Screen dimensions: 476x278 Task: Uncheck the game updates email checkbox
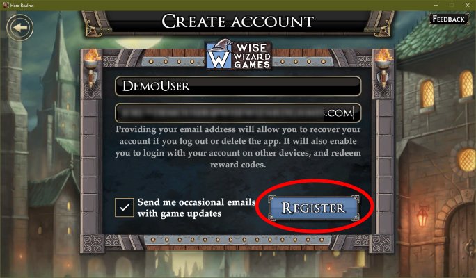click(124, 208)
